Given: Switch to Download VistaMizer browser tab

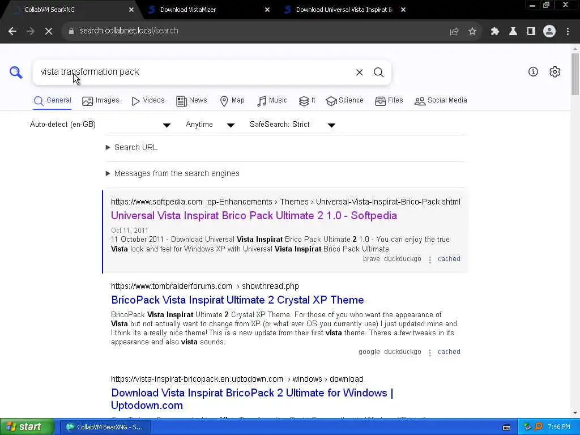Looking at the screenshot, I should pos(207,10).
